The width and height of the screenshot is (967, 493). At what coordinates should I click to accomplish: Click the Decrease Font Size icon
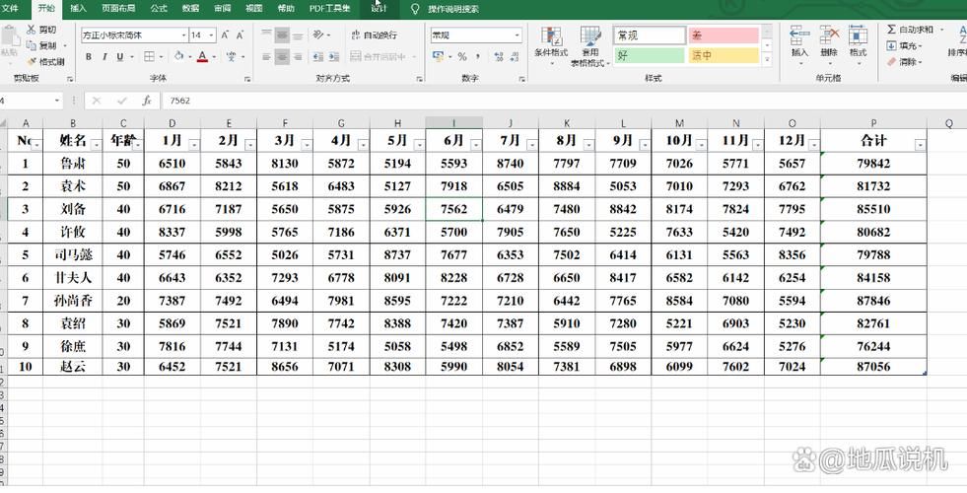[240, 35]
